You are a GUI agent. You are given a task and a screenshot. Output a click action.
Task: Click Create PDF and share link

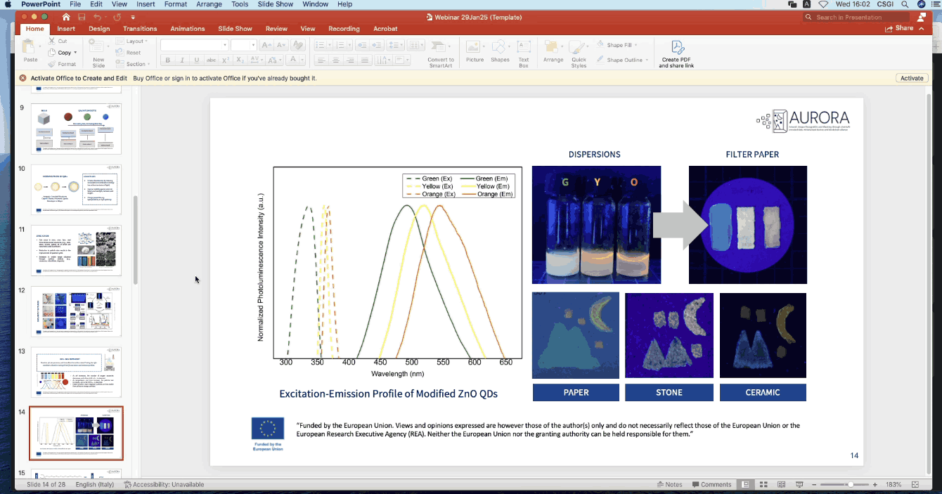[x=676, y=53]
